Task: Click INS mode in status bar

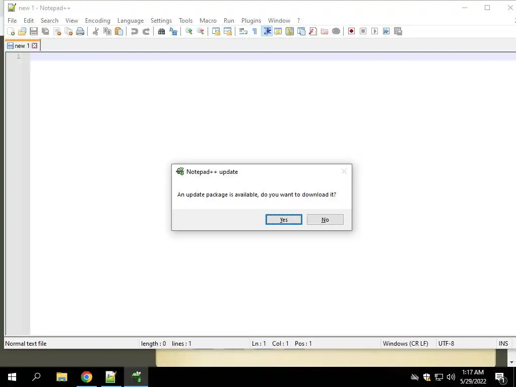Action: point(503,344)
